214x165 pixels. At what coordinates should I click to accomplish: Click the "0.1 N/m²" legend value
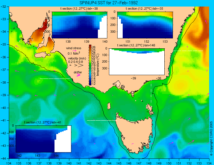coord(74,53)
